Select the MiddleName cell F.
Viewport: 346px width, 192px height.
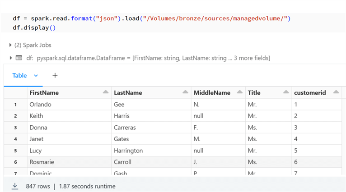[218, 128]
